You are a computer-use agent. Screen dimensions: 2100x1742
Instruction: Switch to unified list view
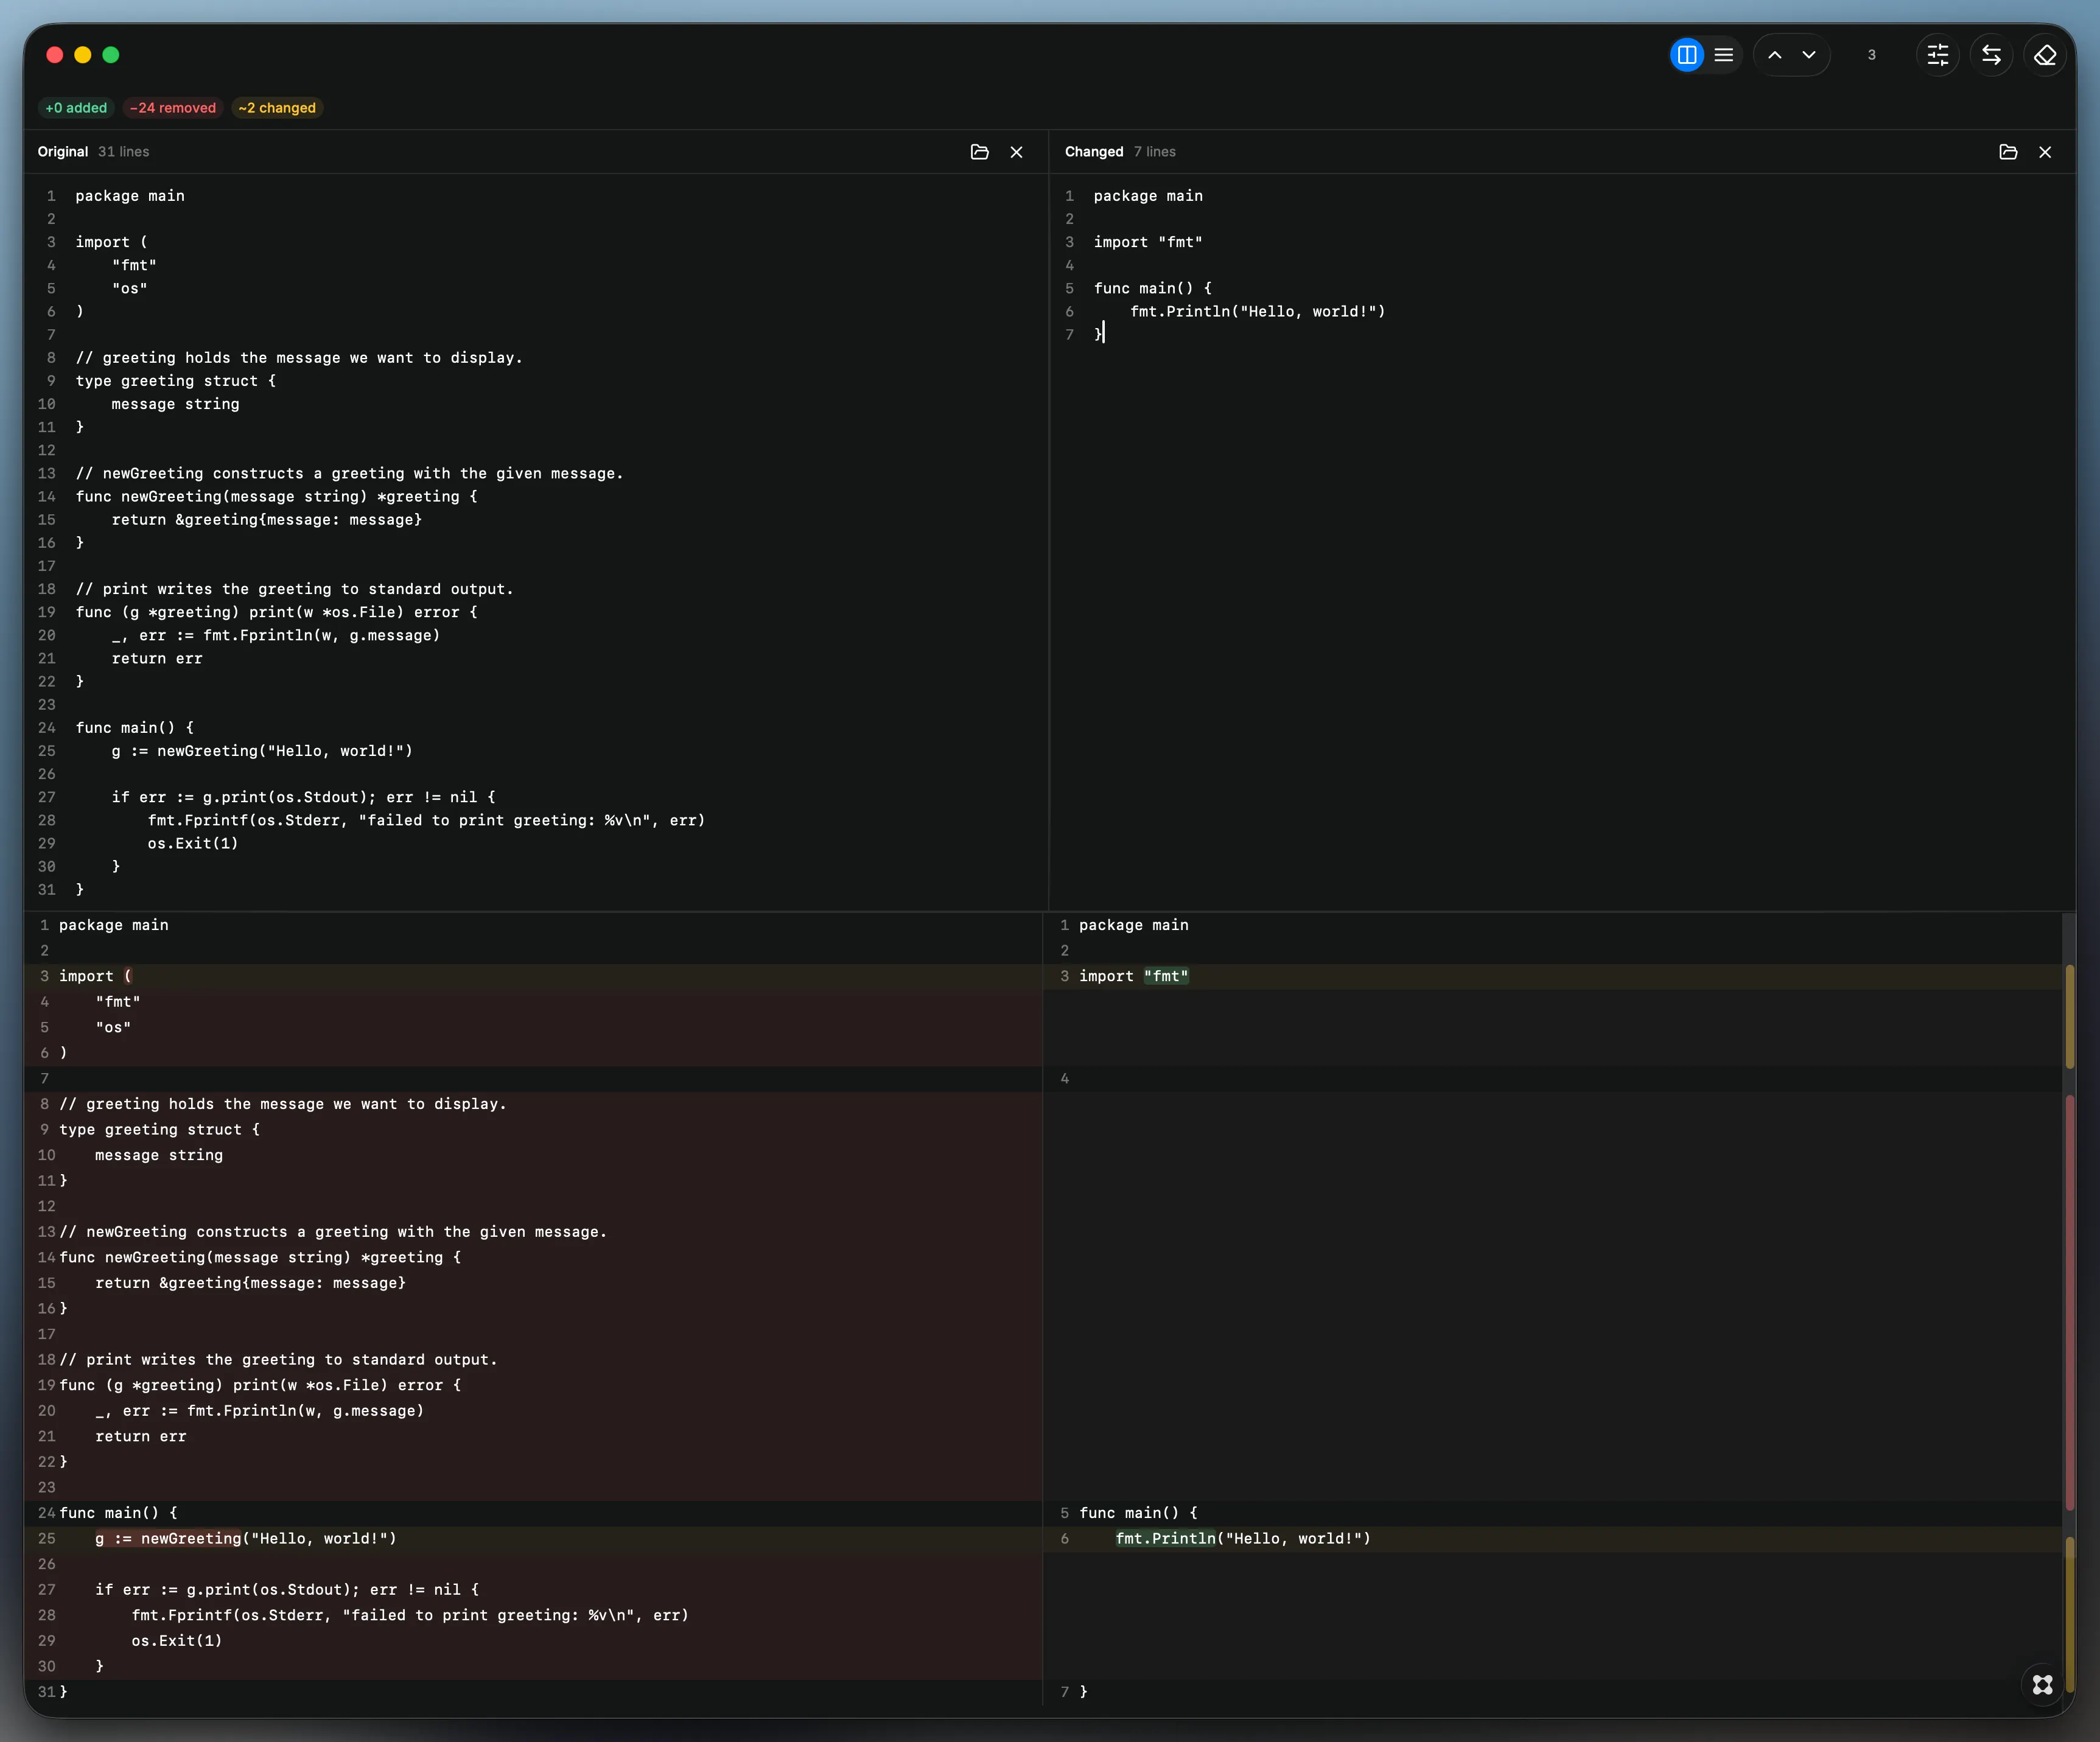pyautogui.click(x=1724, y=55)
